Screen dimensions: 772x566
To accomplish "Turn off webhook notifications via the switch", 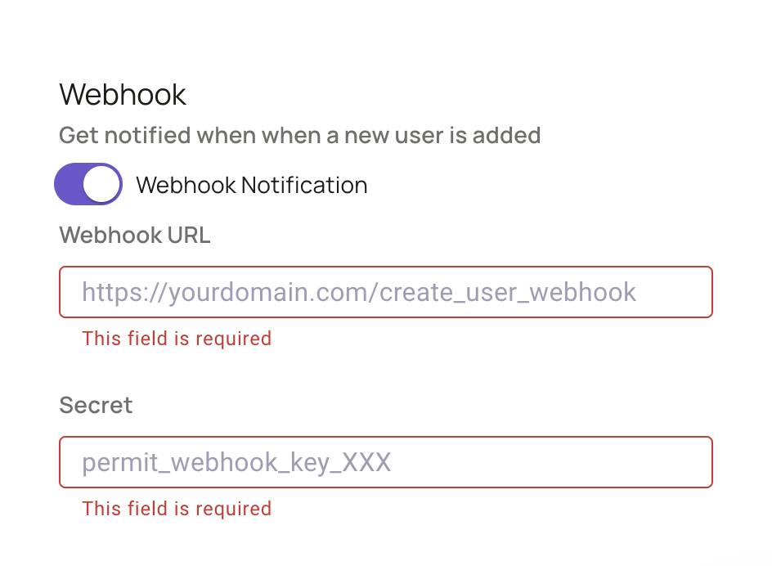I will pos(88,184).
